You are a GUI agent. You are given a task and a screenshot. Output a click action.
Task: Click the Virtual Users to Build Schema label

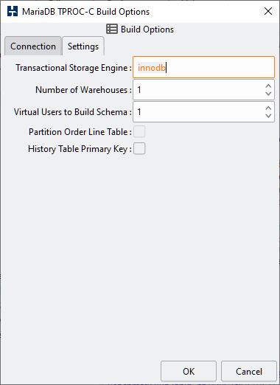click(x=73, y=112)
